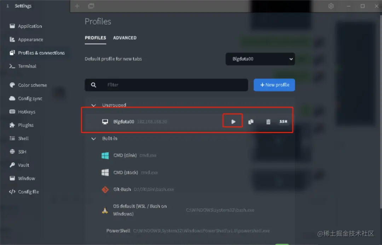Click D:\Git\bin\bash.exe path text
The image size is (382, 245).
point(154,189)
